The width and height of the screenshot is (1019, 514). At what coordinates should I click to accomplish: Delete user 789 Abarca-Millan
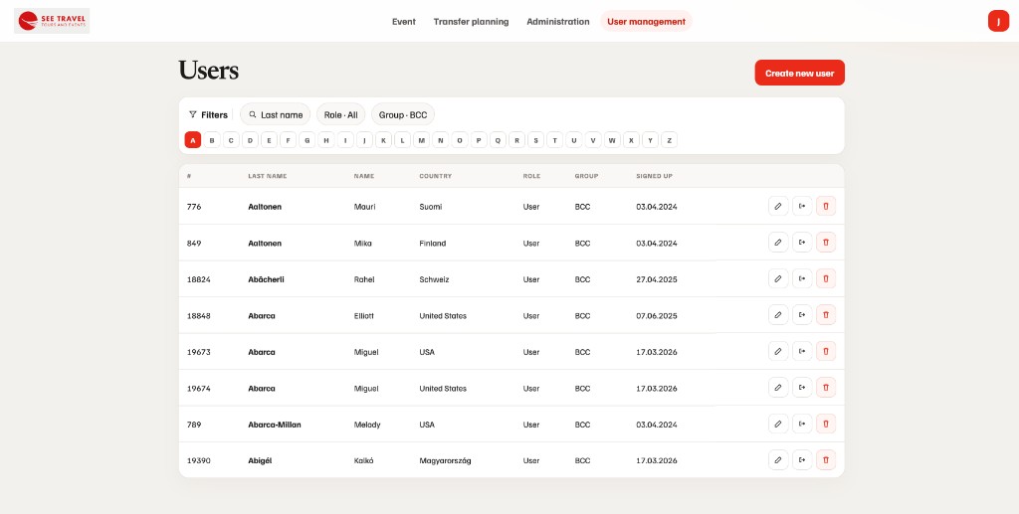tap(826, 424)
